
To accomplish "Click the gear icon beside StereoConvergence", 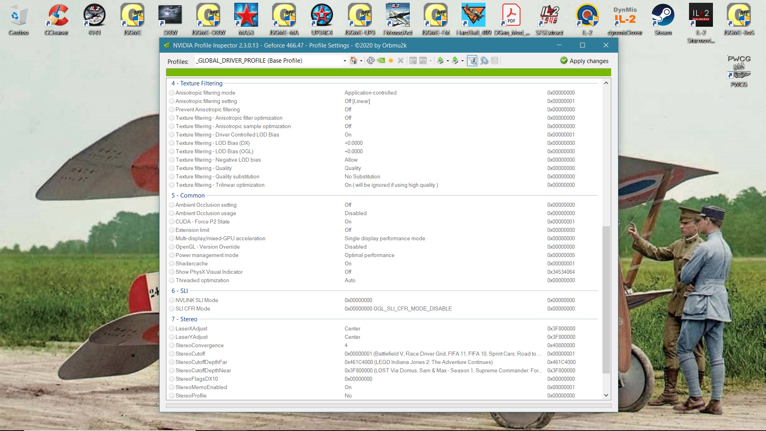I will tap(172, 345).
